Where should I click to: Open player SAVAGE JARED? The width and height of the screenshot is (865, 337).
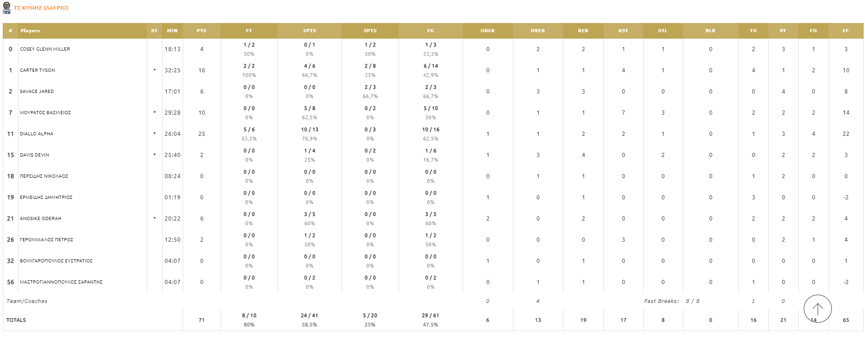pos(37,92)
